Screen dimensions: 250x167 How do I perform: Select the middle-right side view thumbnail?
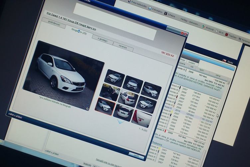coord(147,104)
